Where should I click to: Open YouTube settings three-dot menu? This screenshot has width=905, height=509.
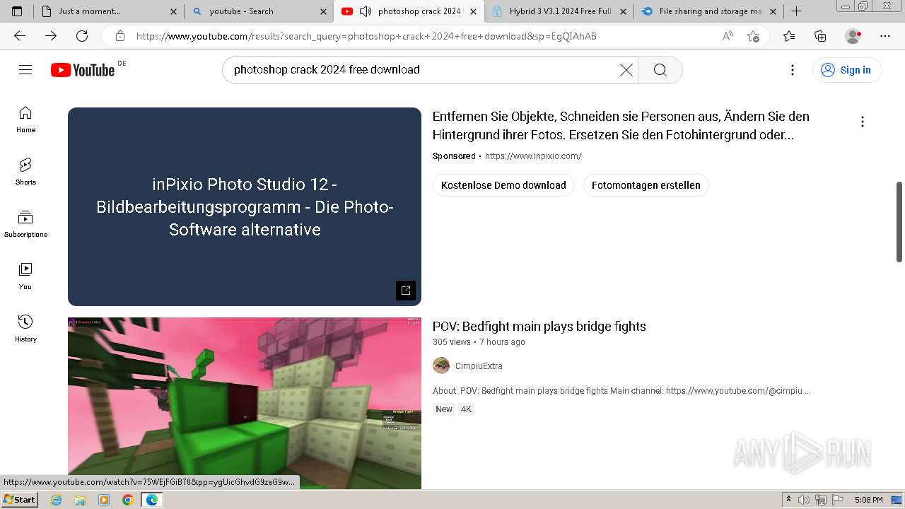tap(793, 69)
